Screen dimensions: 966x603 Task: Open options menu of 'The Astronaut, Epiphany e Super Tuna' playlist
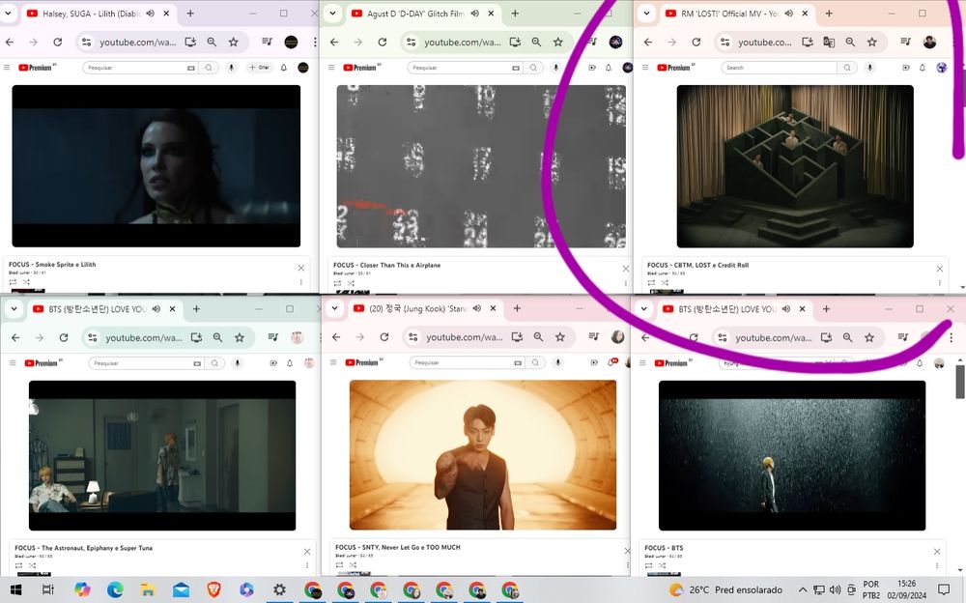[307, 565]
